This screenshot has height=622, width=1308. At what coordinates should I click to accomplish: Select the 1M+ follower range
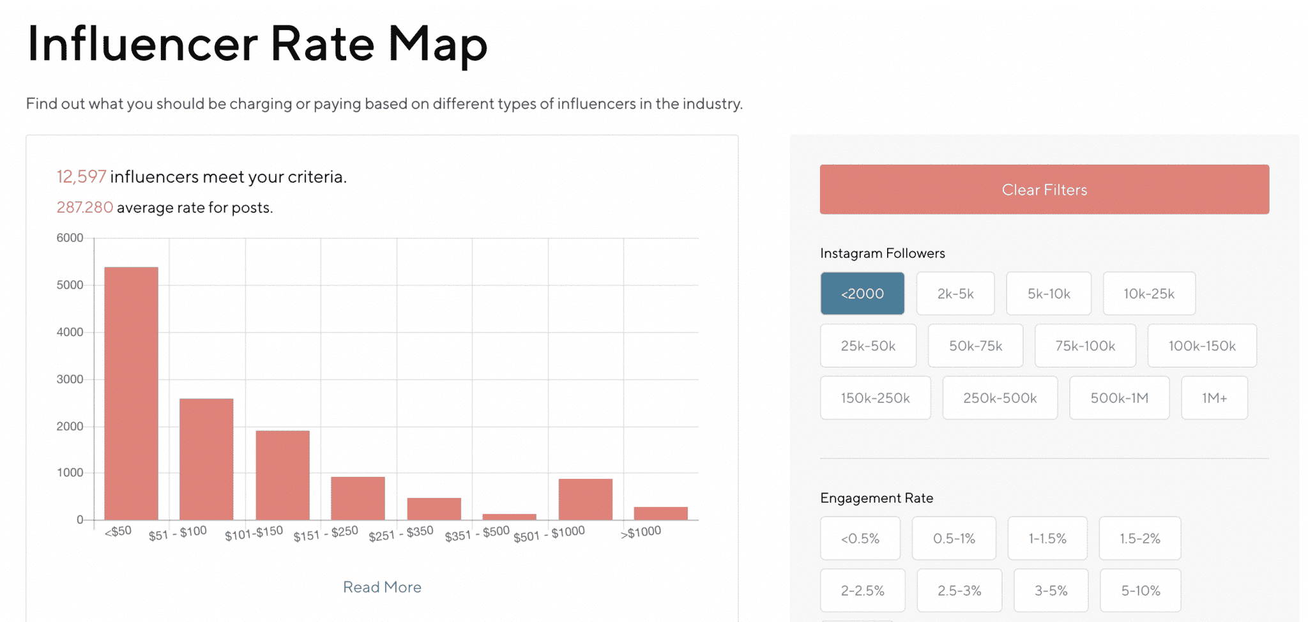[1214, 397]
